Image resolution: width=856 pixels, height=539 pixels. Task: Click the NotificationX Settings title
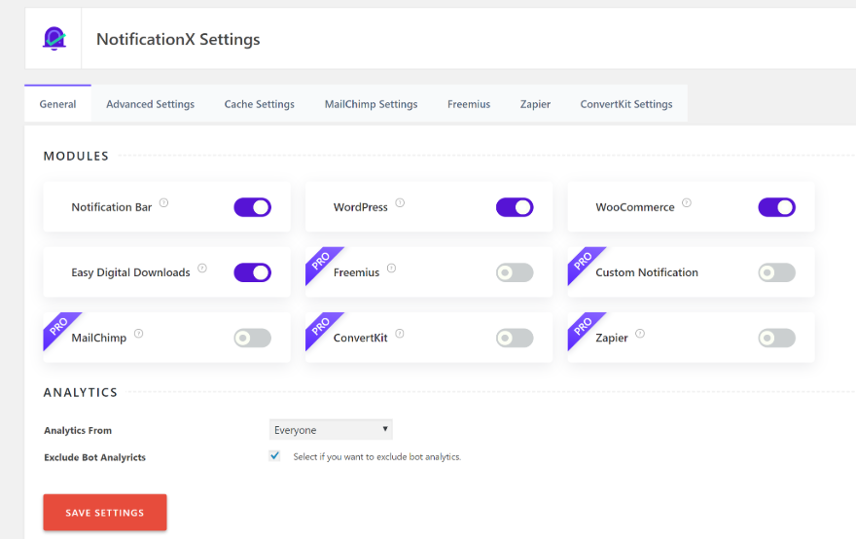(178, 39)
